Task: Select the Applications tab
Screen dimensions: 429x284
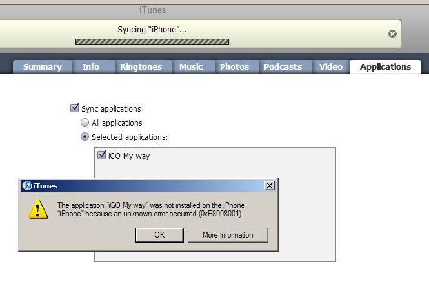Action: pos(385,66)
